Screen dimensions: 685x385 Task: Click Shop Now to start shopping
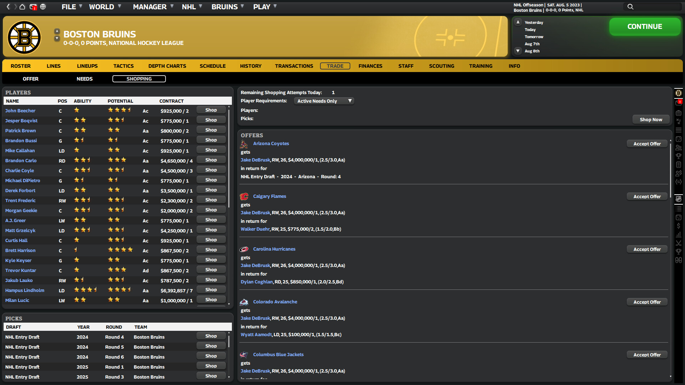coord(651,119)
